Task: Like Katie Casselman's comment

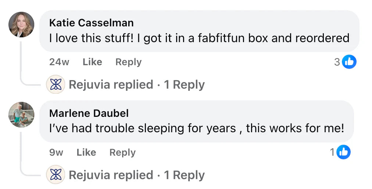Action: pos(92,62)
